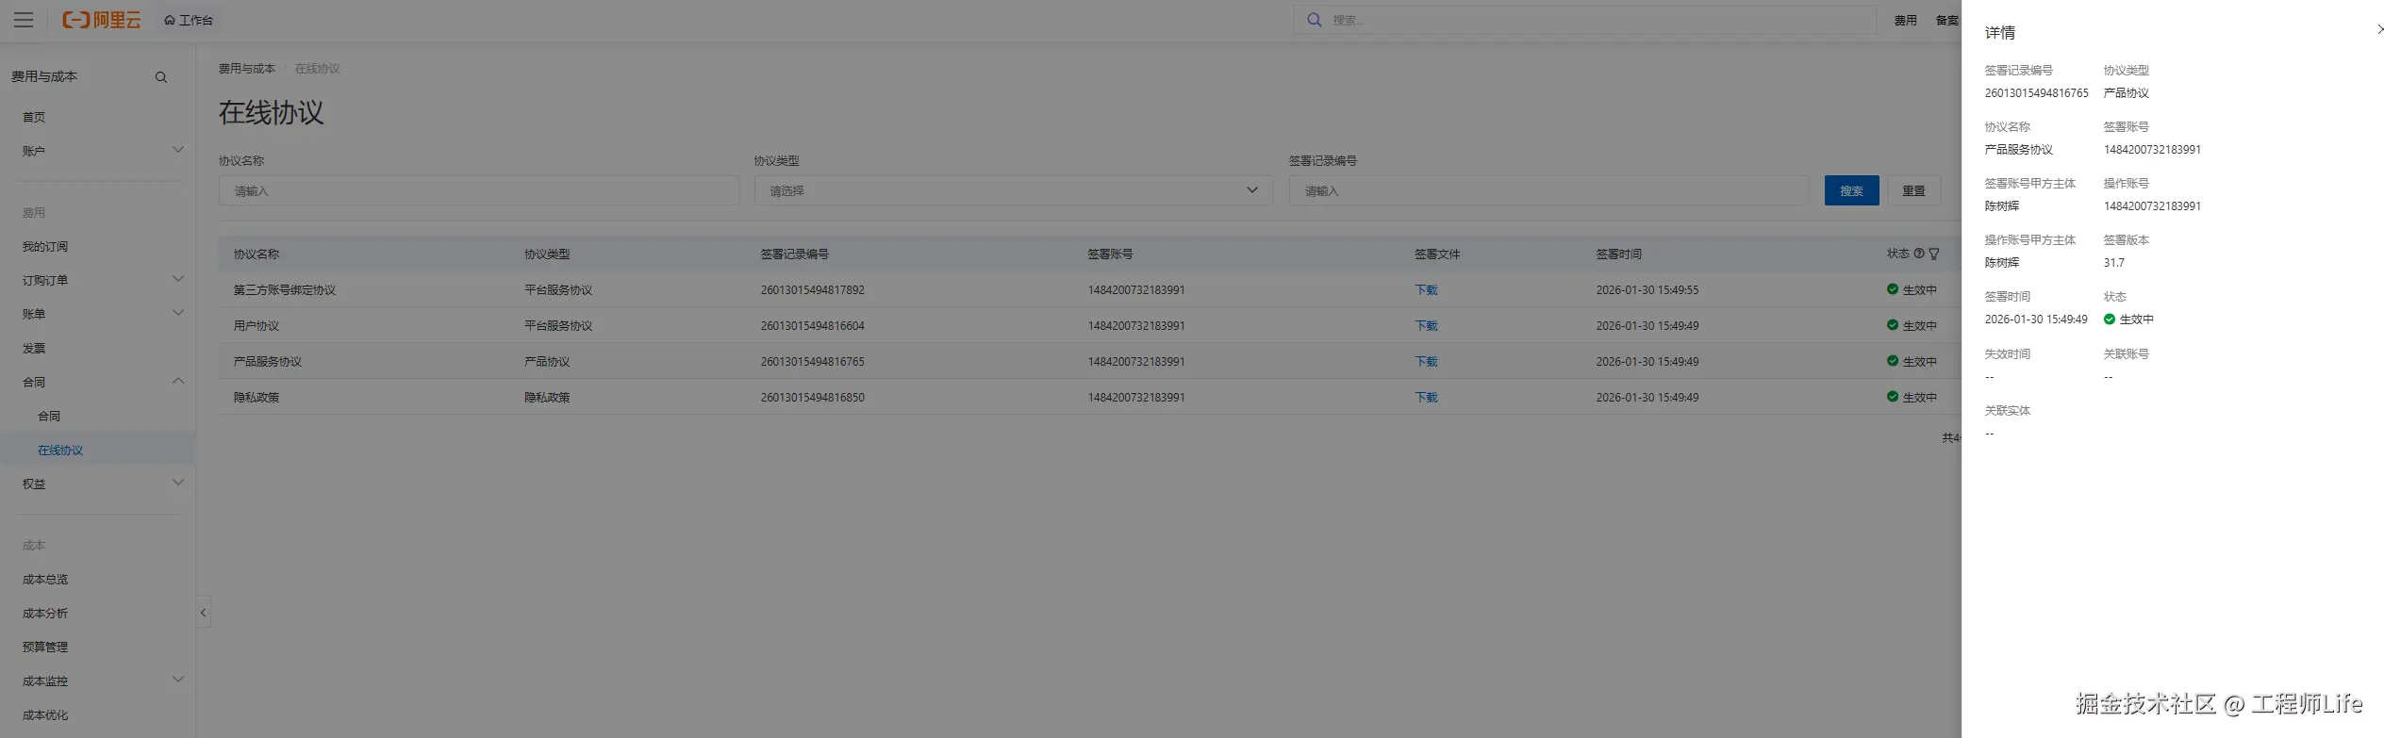
Task: Click the green status icon for 隐私政策
Action: (x=1893, y=397)
